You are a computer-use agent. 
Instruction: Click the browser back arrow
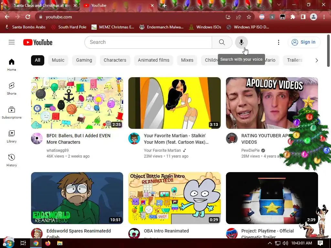7,17
